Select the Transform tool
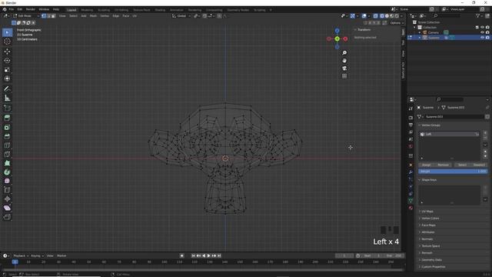This screenshot has height=277, width=492. (7, 78)
